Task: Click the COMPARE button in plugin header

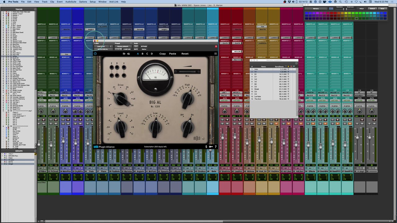Action: pos(127,49)
